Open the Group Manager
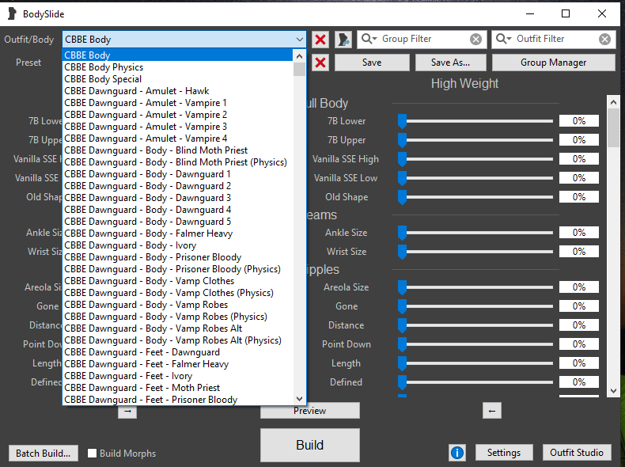The width and height of the screenshot is (625, 467). 553,63
